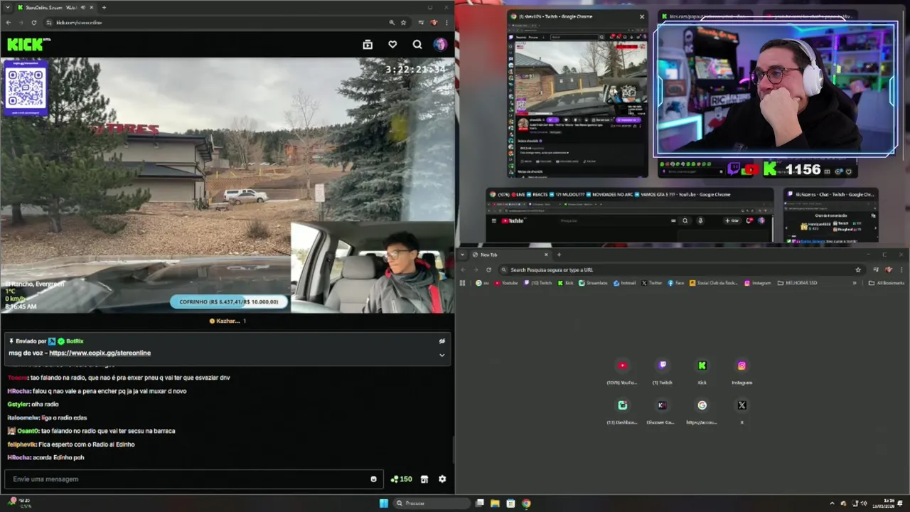Reload the Kick stream page
This screenshot has width=910, height=512.
[33, 22]
